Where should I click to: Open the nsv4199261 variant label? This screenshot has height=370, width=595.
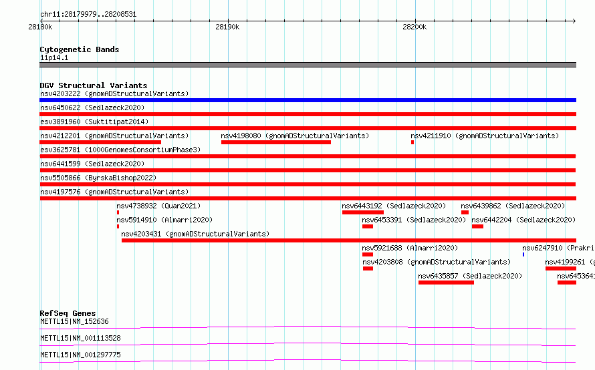click(x=570, y=262)
